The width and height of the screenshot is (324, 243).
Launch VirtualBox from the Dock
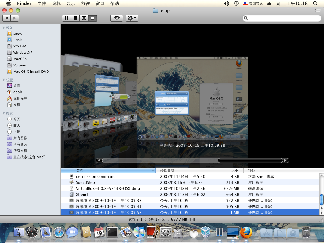pos(206,232)
